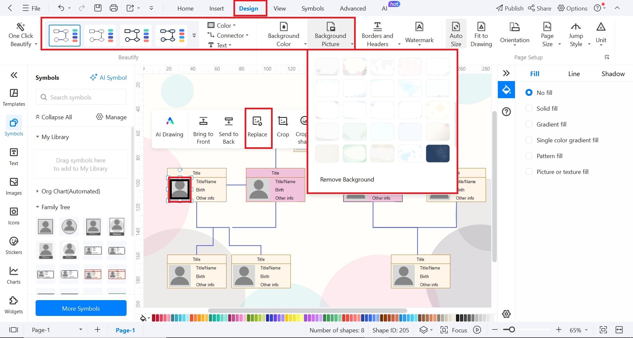The height and width of the screenshot is (338, 633).
Task: Click the export icon in top toolbar
Action: (x=130, y=8)
